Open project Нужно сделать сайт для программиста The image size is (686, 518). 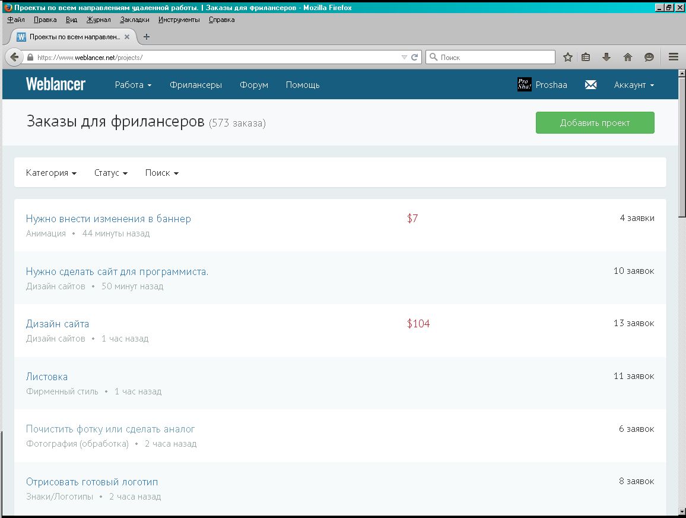(x=117, y=271)
